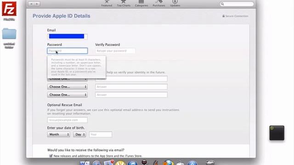This screenshot has height=165, width=294.
Task: Click the Enter your date of birth text
Action: pyautogui.click(x=66, y=128)
